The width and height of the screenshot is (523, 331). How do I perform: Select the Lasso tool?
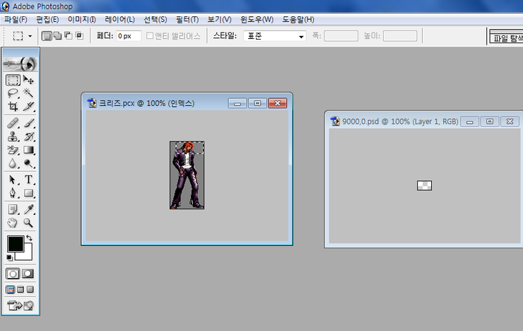(x=13, y=93)
